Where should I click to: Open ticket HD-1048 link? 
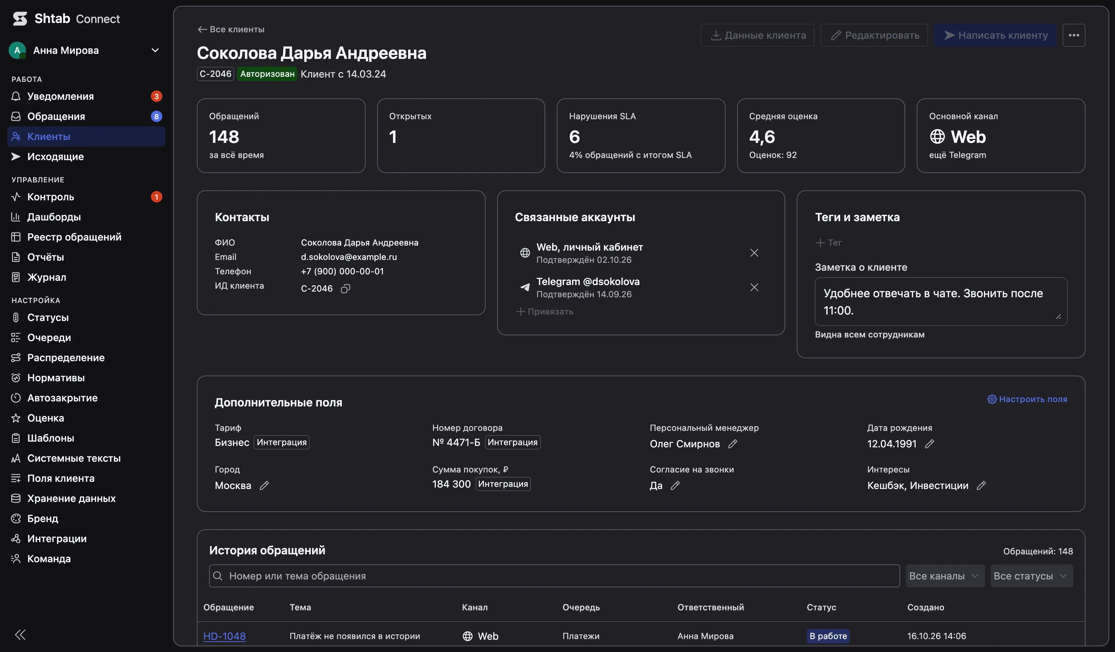coord(224,635)
